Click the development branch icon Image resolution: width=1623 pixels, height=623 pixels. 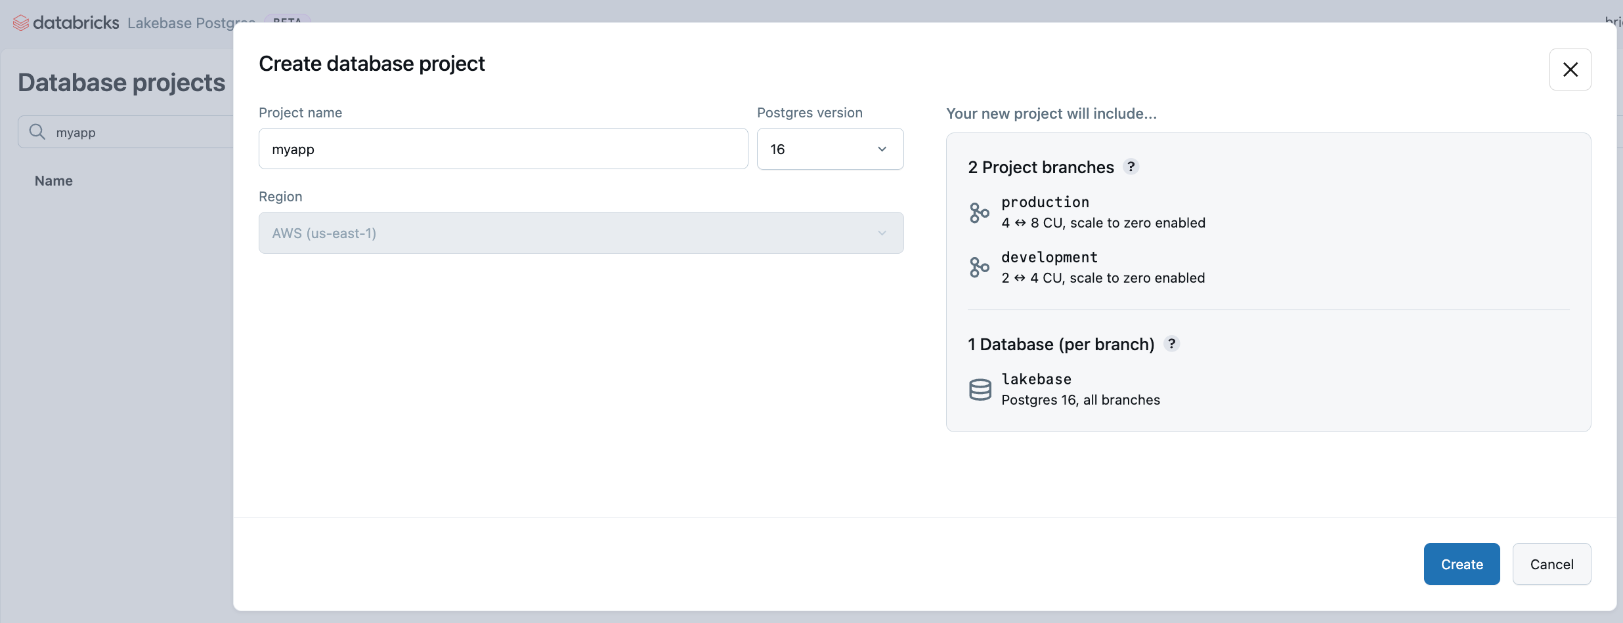point(979,268)
